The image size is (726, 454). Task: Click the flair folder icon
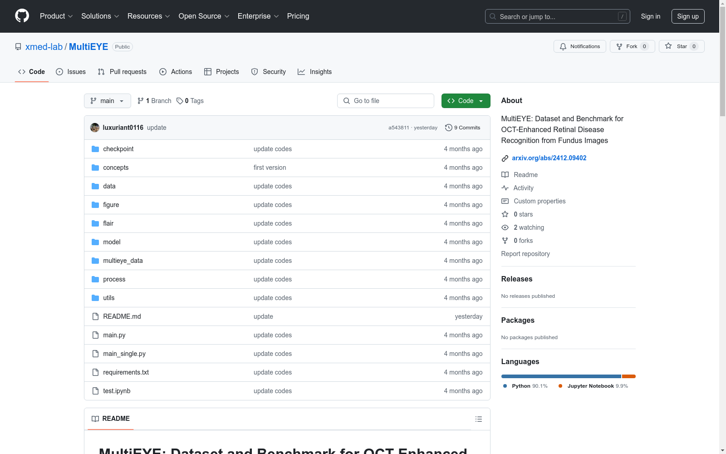pyautogui.click(x=95, y=223)
